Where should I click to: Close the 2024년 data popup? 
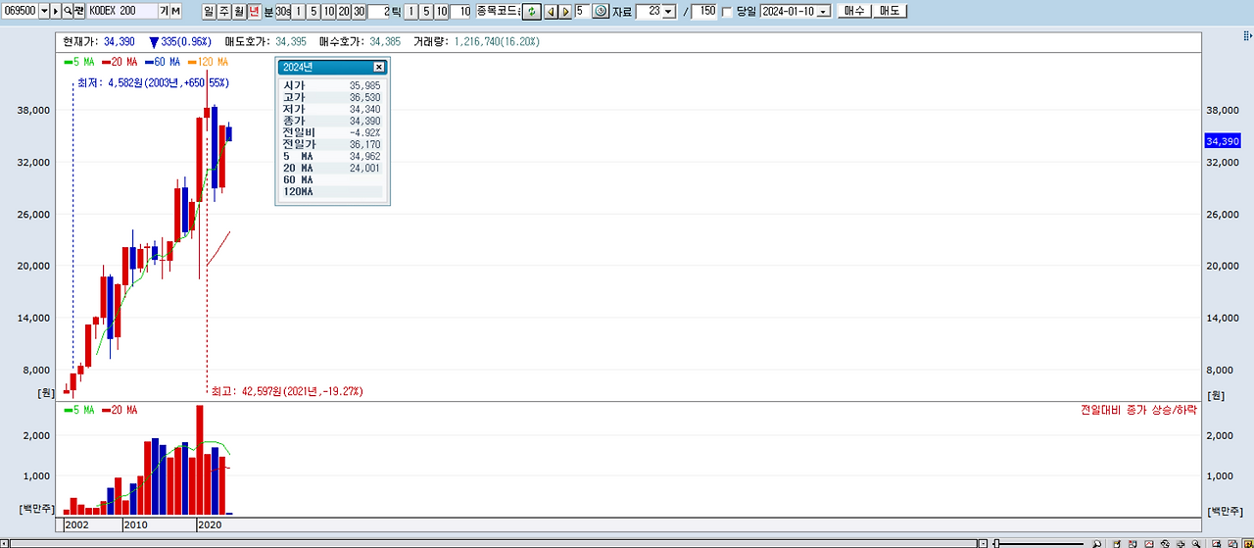pos(379,67)
